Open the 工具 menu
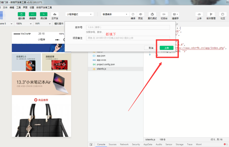 (18, 8)
